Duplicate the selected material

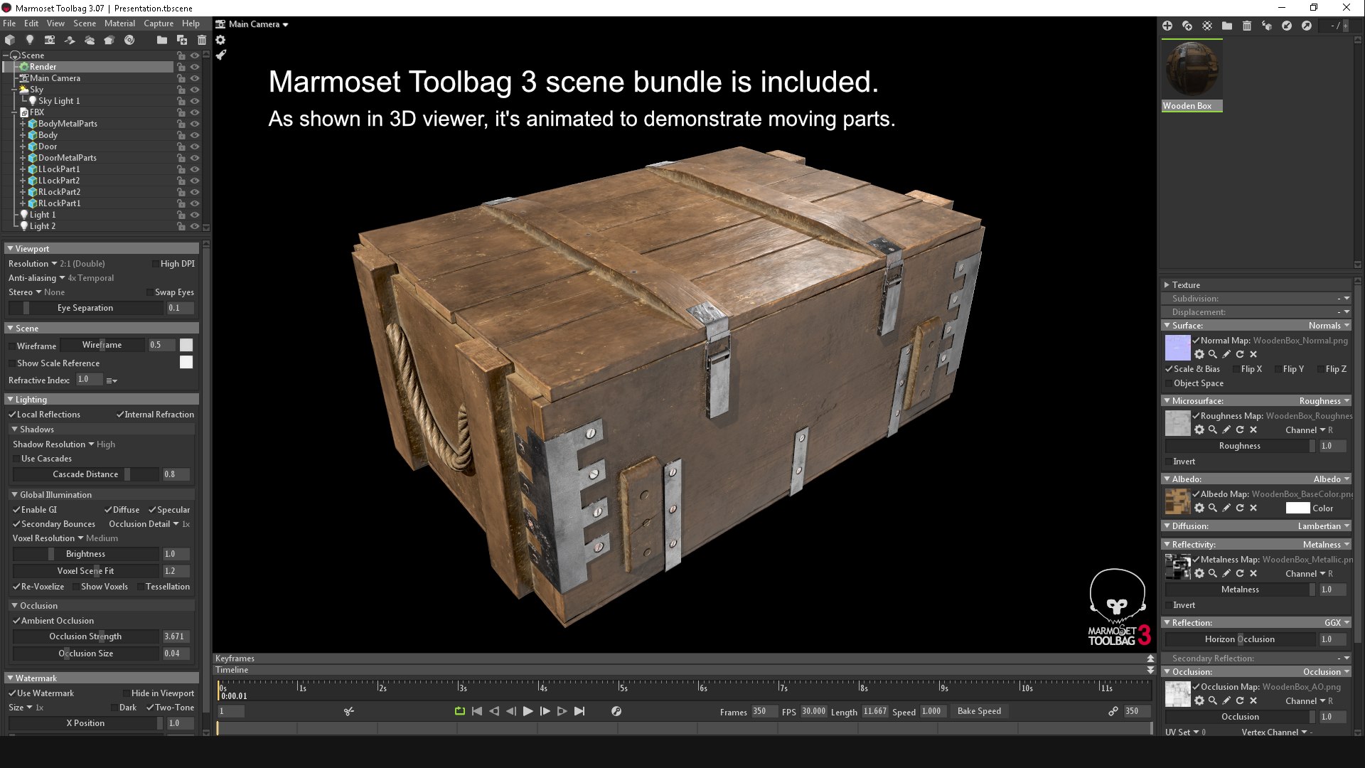[1187, 26]
